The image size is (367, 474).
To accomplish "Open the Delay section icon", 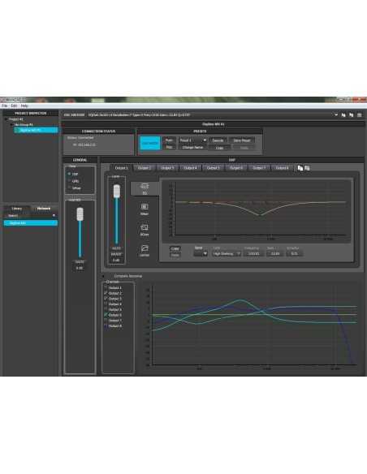I will pos(145,227).
